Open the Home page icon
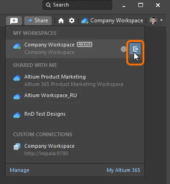 [x=61, y=20]
